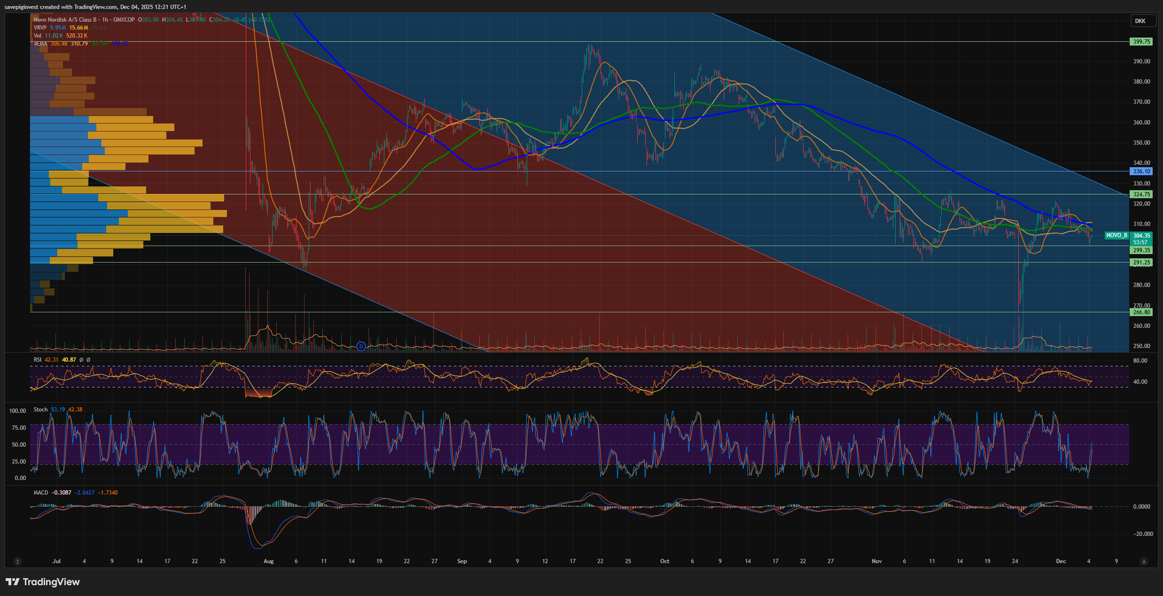Click the current price 304.35 countdown label

tap(1141, 239)
